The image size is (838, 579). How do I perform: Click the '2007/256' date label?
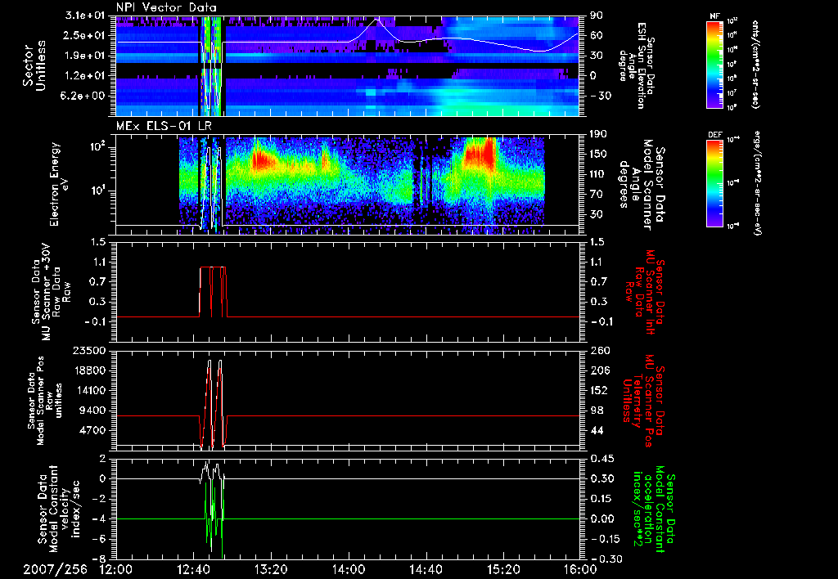tap(56, 569)
